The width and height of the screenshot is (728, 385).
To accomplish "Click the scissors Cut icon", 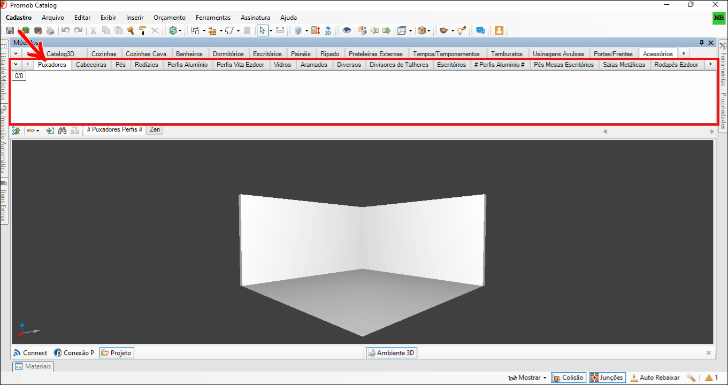I will (93, 30).
